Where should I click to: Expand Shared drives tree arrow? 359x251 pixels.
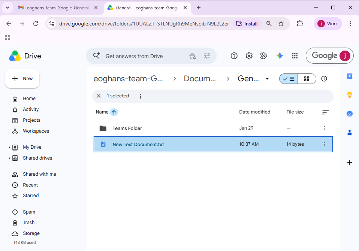pos(9,158)
